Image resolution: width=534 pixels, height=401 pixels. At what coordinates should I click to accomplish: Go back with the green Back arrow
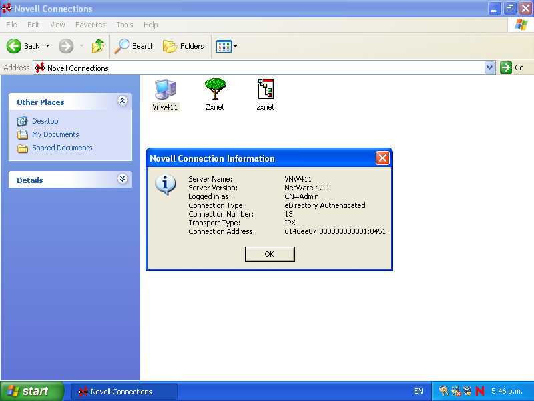pyautogui.click(x=14, y=46)
